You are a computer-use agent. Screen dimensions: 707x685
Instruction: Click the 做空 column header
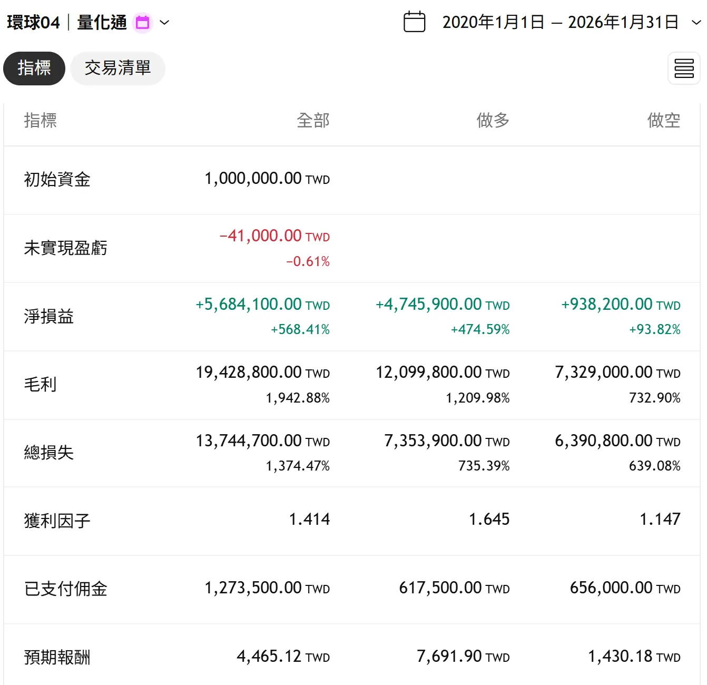[663, 121]
